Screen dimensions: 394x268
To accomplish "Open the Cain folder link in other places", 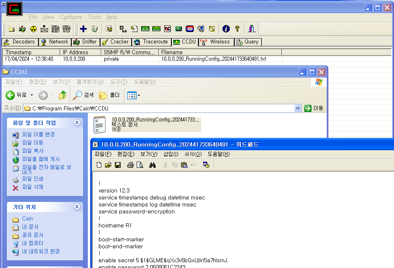I will coord(27,218).
